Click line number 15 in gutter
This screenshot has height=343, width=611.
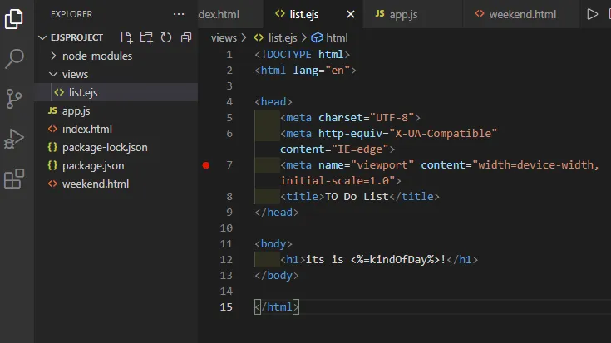[226, 307]
